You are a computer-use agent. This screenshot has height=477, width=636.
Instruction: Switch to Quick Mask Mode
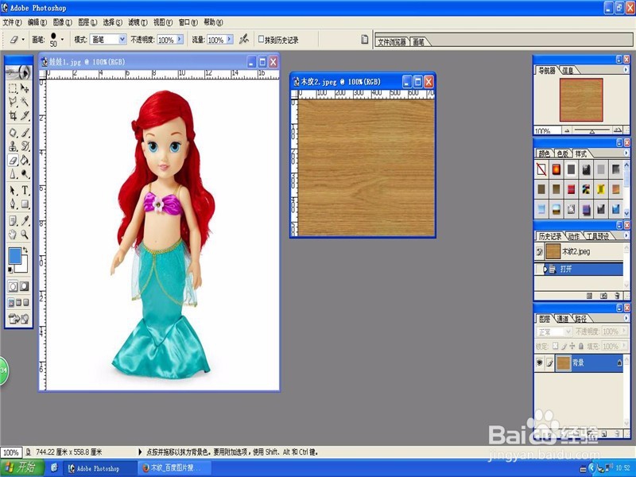coord(25,287)
